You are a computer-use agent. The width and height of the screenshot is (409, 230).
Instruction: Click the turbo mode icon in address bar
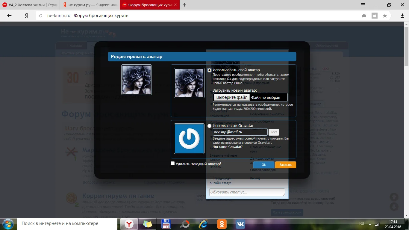[x=364, y=16]
